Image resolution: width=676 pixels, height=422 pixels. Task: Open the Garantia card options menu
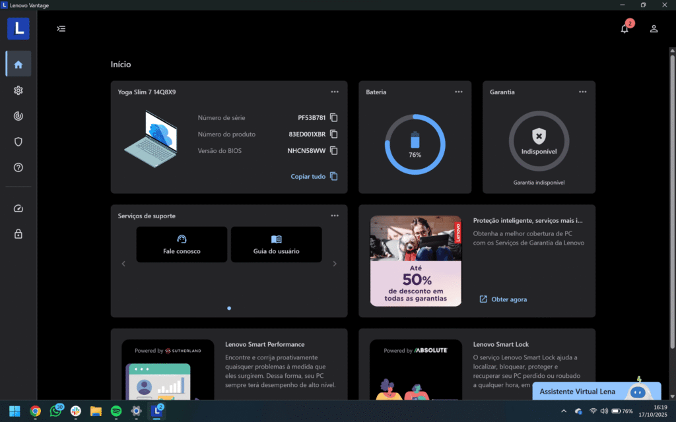[582, 92]
